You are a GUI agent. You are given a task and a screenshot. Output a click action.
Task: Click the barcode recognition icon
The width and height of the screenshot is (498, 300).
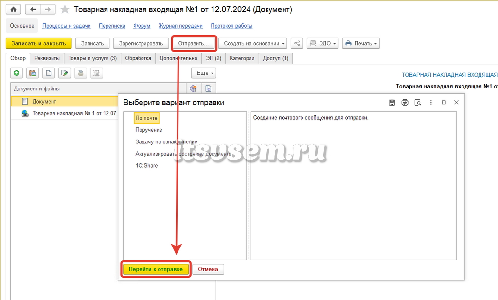[97, 73]
